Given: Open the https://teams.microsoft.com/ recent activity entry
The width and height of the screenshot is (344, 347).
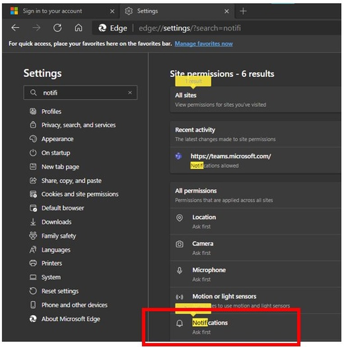Looking at the screenshot, I should coord(256,160).
